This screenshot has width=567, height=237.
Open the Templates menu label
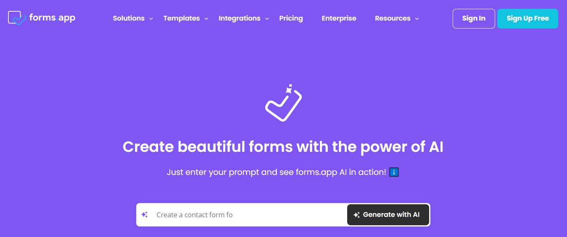pos(182,18)
